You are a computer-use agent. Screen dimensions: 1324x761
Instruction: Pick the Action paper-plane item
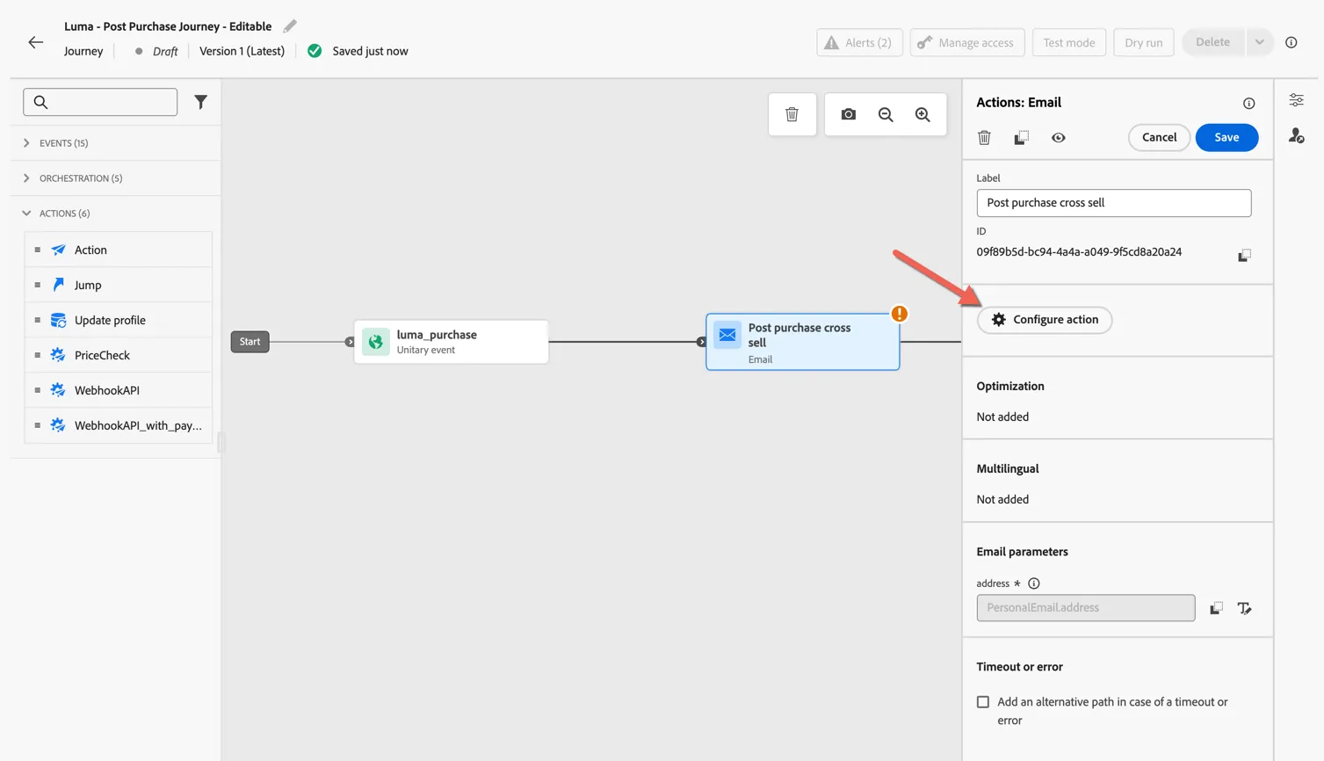(x=119, y=250)
